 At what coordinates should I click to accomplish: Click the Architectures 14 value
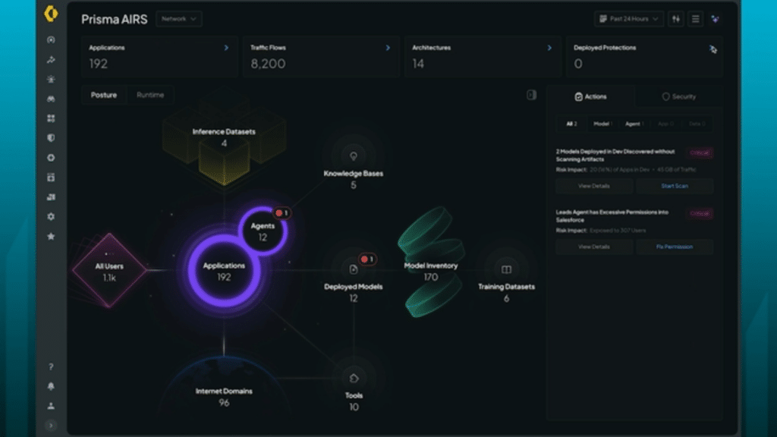(x=418, y=64)
